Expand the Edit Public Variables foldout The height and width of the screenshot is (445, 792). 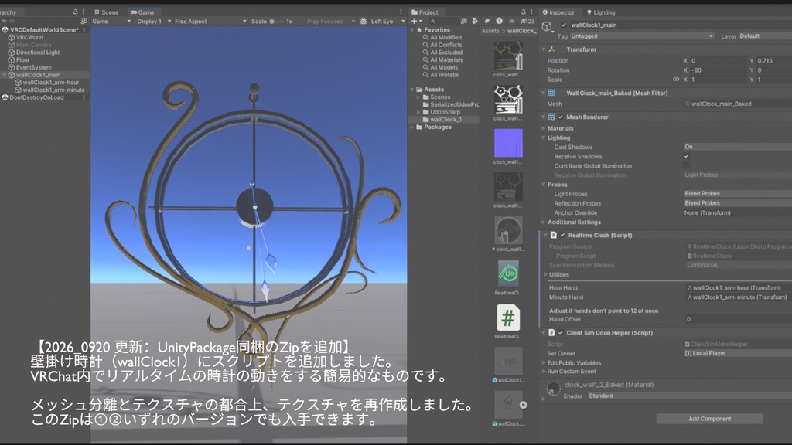(x=544, y=363)
